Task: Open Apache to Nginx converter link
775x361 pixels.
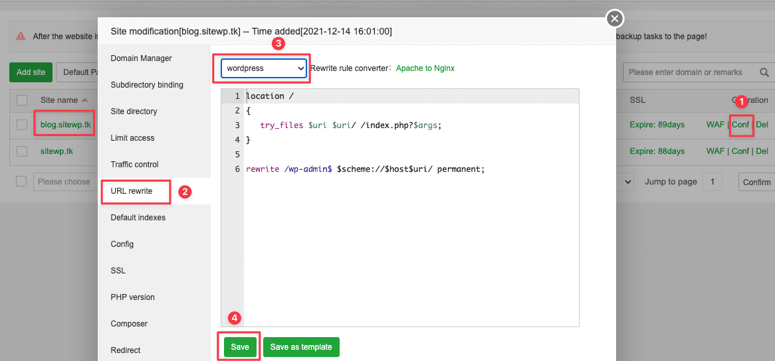Action: coord(425,68)
